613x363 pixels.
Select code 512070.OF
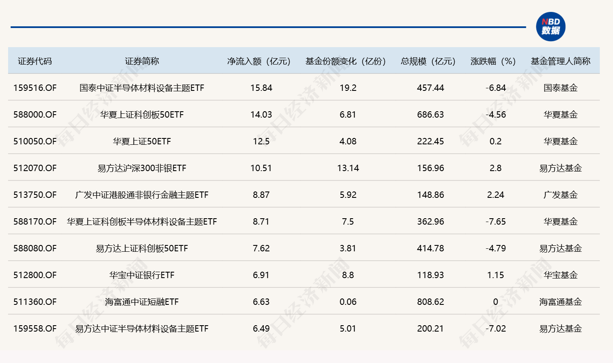point(35,168)
